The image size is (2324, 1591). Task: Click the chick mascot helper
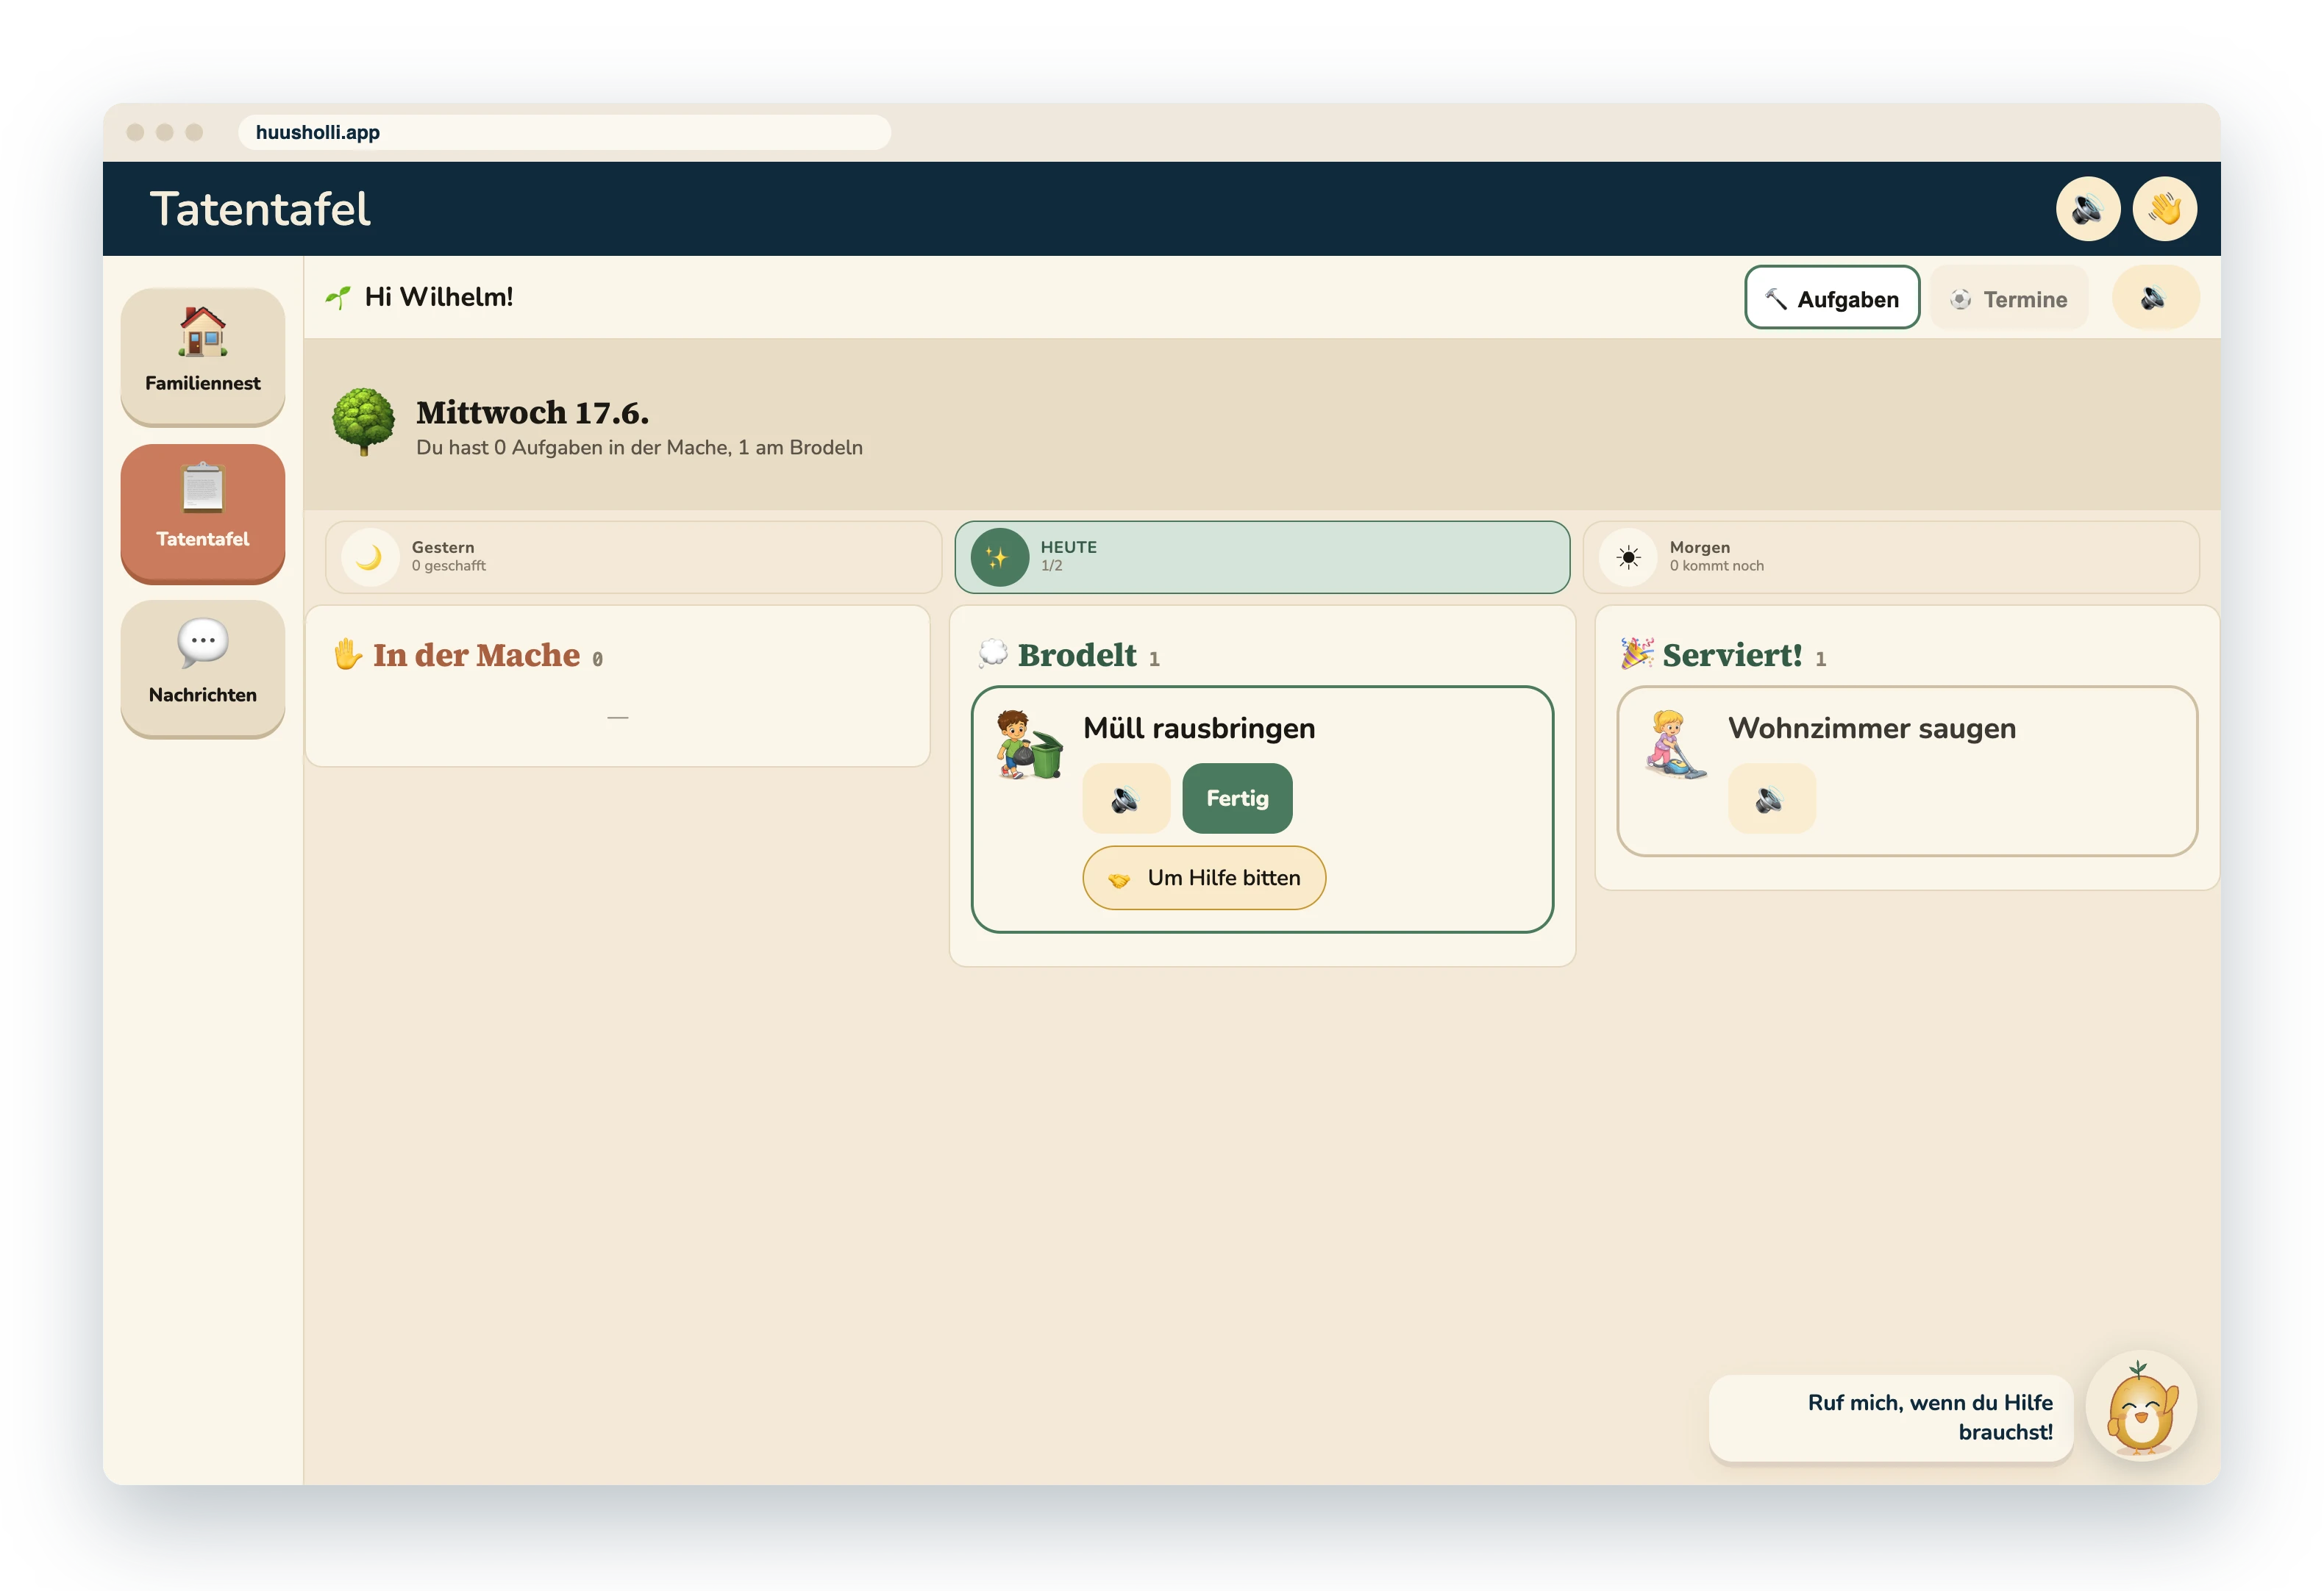(2141, 1406)
